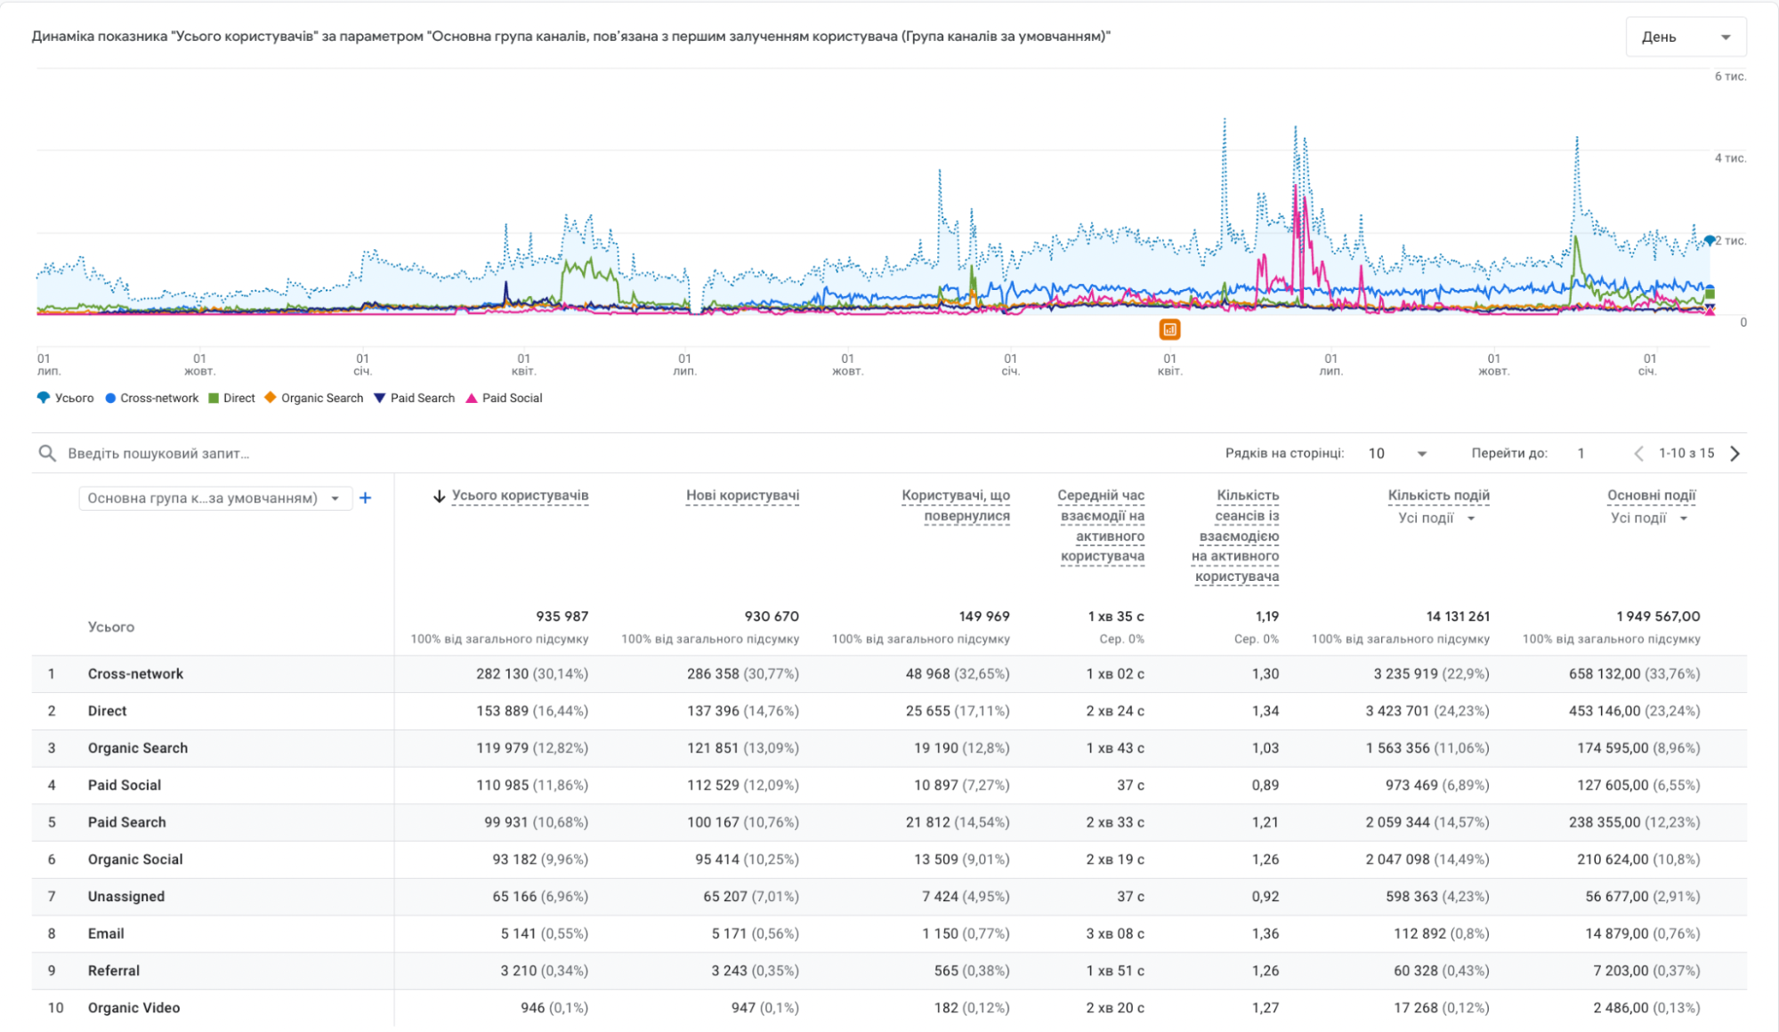Image resolution: width=1779 pixels, height=1032 pixels.
Task: Toggle Direct series in chart legend
Action: pyautogui.click(x=231, y=399)
